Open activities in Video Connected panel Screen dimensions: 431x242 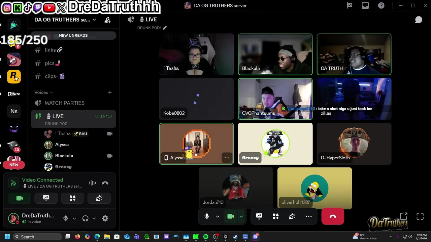click(x=72, y=198)
